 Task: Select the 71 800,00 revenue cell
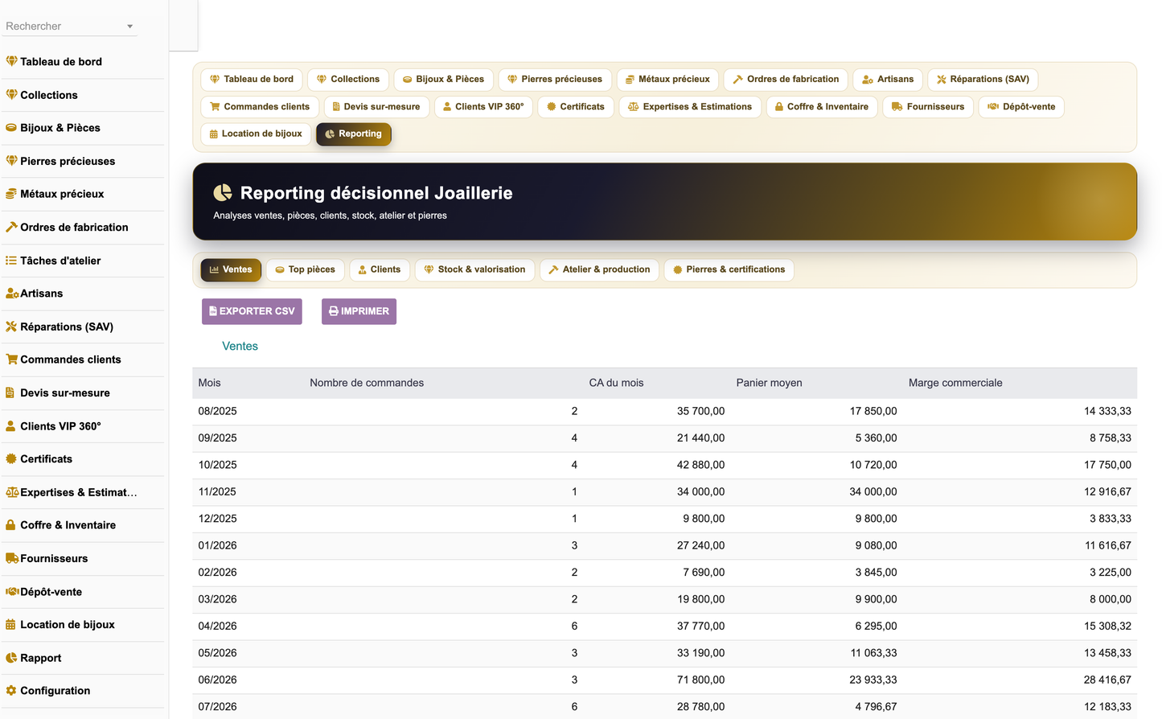pyautogui.click(x=700, y=680)
